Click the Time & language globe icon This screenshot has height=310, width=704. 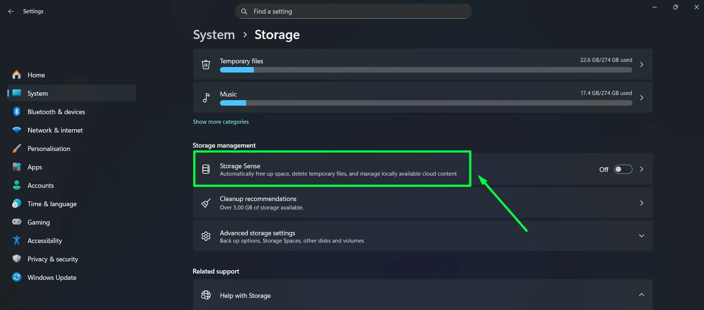[17, 204]
